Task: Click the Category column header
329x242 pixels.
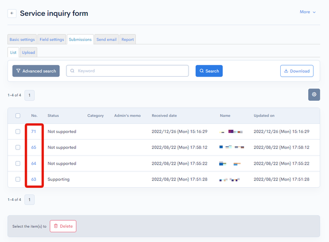Action: [x=95, y=116]
